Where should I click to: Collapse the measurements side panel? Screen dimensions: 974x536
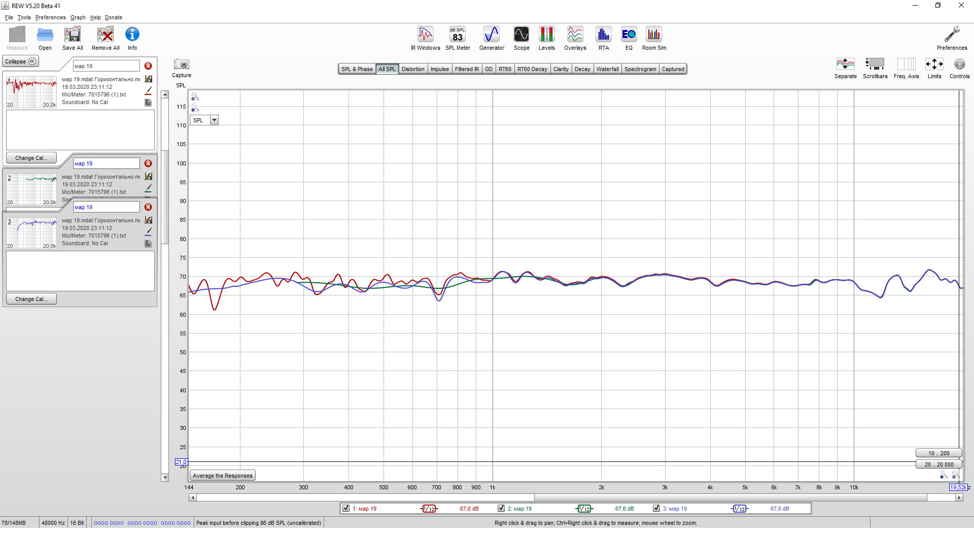click(x=21, y=61)
